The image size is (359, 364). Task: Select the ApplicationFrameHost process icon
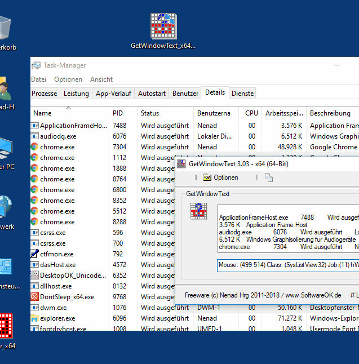pyautogui.click(x=34, y=125)
